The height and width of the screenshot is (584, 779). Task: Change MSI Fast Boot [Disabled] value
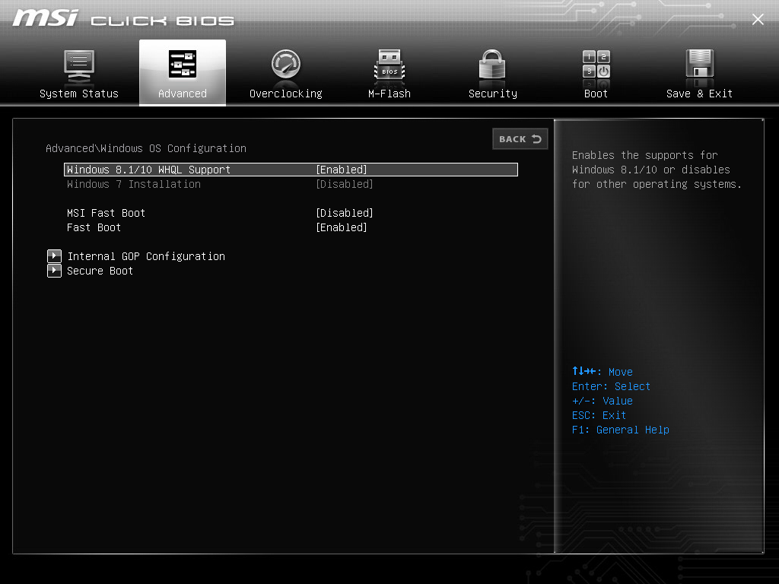point(345,213)
